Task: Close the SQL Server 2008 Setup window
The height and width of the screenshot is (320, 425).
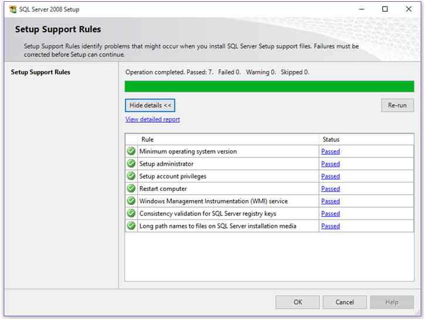Action: [409, 9]
